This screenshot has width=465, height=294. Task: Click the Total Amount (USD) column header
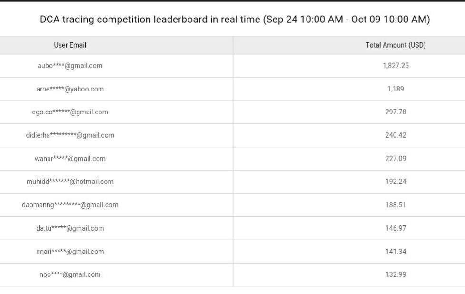click(396, 45)
